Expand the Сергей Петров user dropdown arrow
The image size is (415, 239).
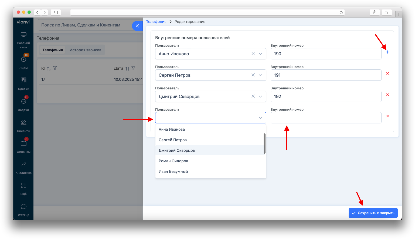point(260,75)
